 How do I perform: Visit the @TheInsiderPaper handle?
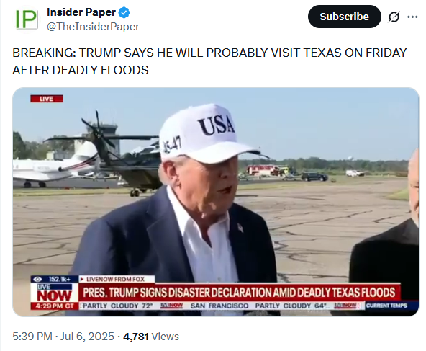[x=93, y=27]
